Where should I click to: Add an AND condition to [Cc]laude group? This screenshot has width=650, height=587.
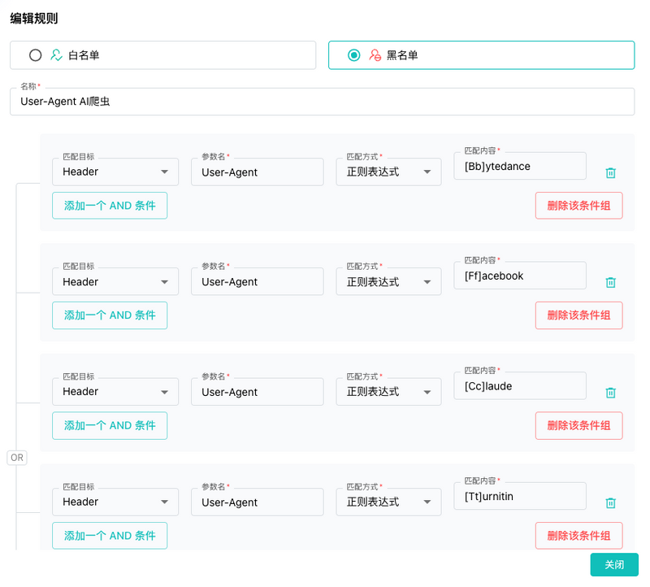(110, 426)
